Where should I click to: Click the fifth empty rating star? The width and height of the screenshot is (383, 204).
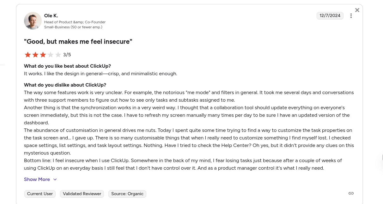tap(58, 55)
